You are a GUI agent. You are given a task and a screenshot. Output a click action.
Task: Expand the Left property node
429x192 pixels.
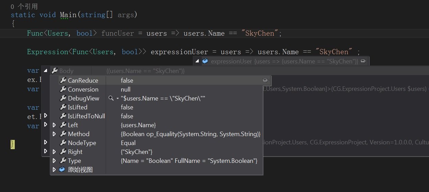pyautogui.click(x=54, y=125)
